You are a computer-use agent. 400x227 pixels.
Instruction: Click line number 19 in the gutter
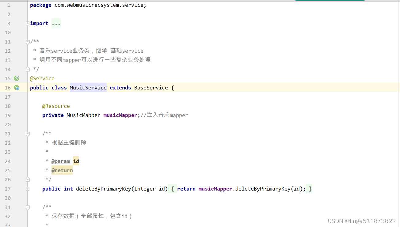(8, 115)
